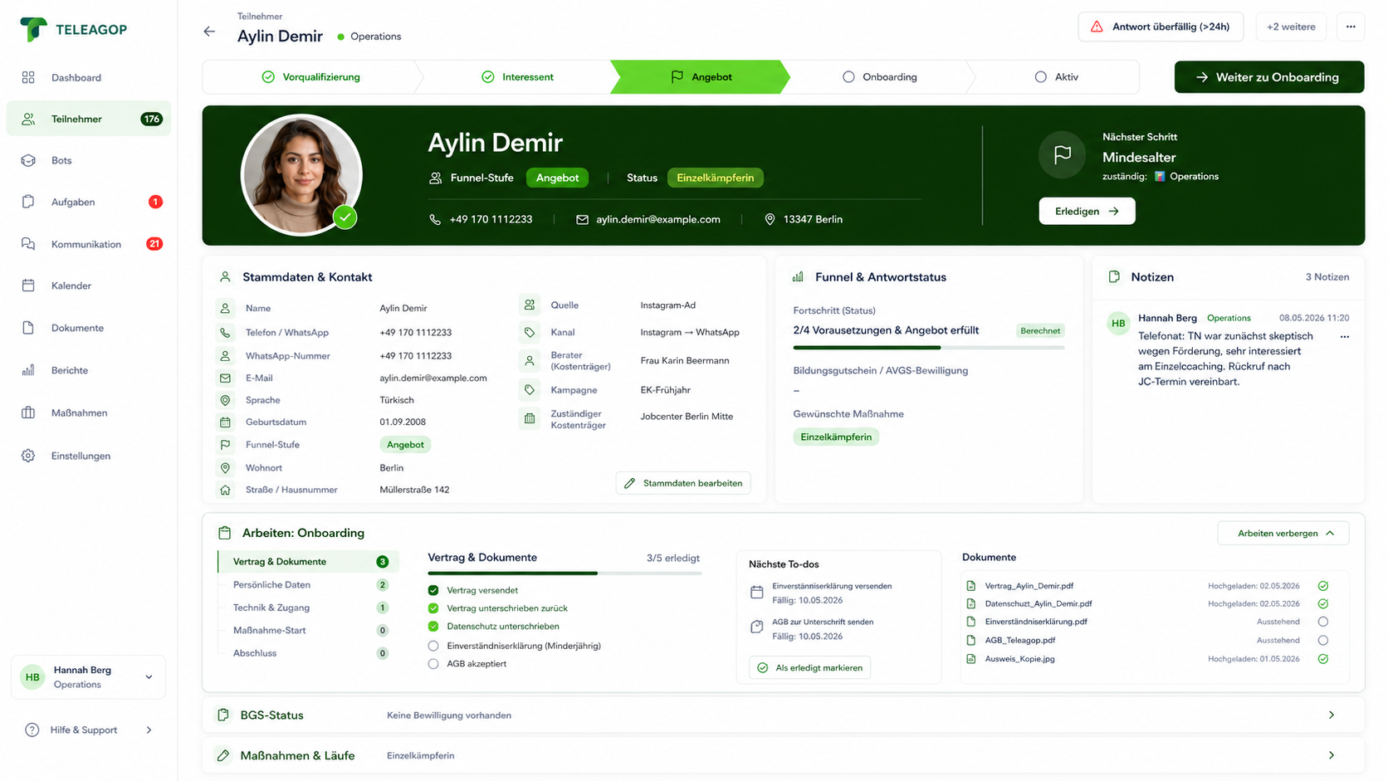Toggle status circle for AGB_Teleagop.pdf document

(x=1323, y=640)
